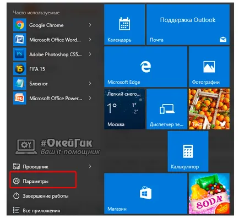Click the Microsoft Office Word label

point(55,40)
